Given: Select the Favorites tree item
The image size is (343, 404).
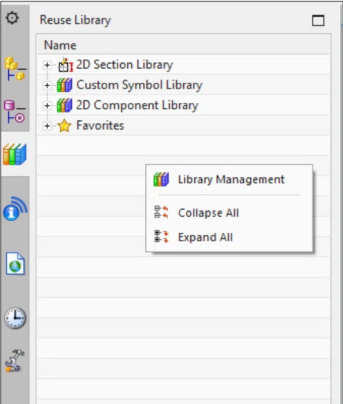Looking at the screenshot, I should 100,125.
